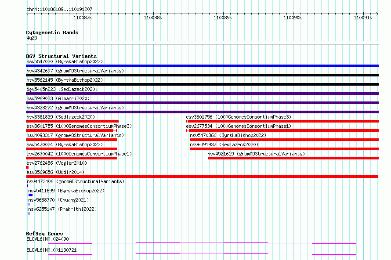Click the red bar under esv2670042
The height and width of the screenshot is (260, 391).
(71, 158)
